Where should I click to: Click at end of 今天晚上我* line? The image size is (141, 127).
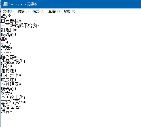[25, 98]
